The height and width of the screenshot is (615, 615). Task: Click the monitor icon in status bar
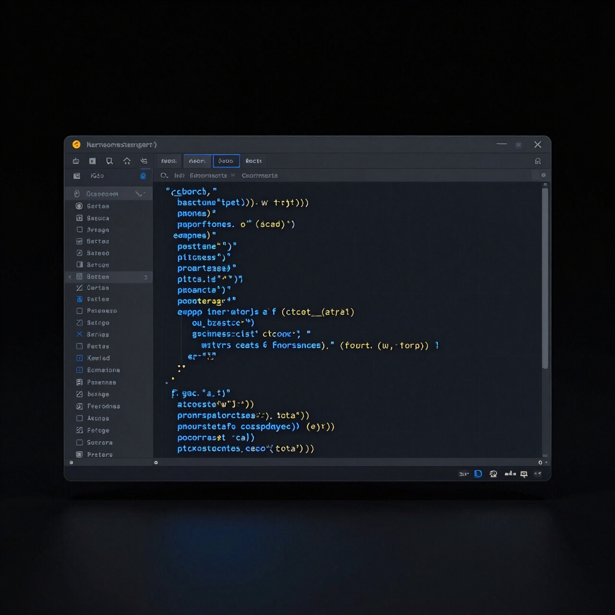click(x=524, y=474)
